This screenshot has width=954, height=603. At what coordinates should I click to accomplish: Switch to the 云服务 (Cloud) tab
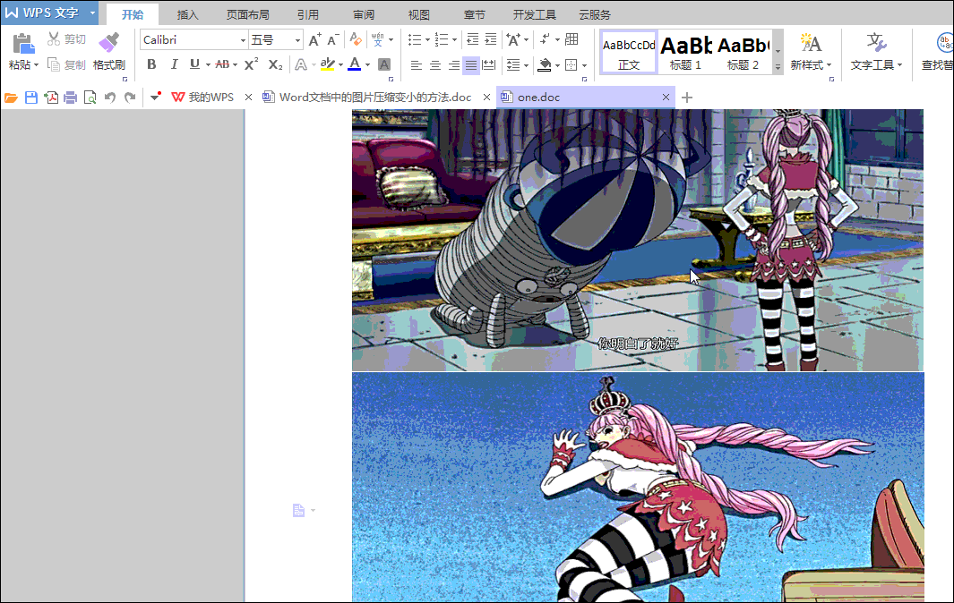click(x=595, y=14)
